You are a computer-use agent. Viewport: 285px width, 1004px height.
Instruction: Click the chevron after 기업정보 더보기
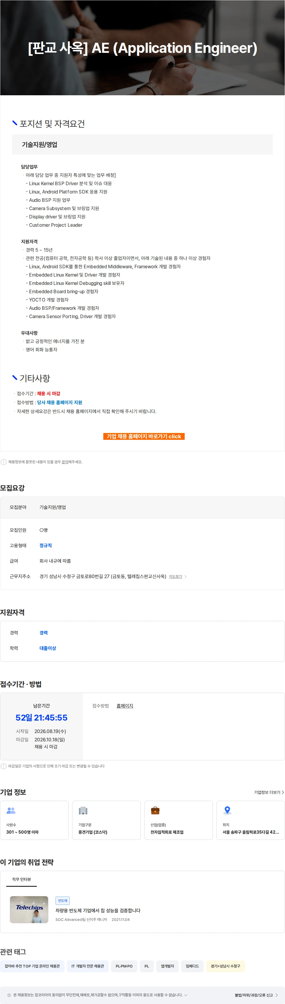click(283, 792)
